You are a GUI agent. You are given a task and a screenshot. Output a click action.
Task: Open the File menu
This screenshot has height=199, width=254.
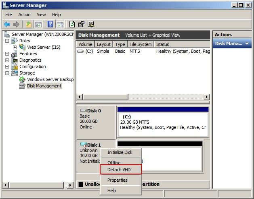[x=8, y=15]
